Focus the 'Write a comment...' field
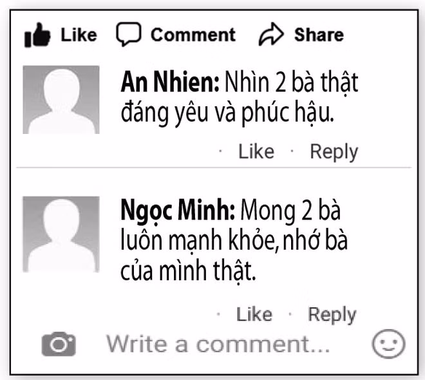This screenshot has height=380, width=425. tap(218, 345)
